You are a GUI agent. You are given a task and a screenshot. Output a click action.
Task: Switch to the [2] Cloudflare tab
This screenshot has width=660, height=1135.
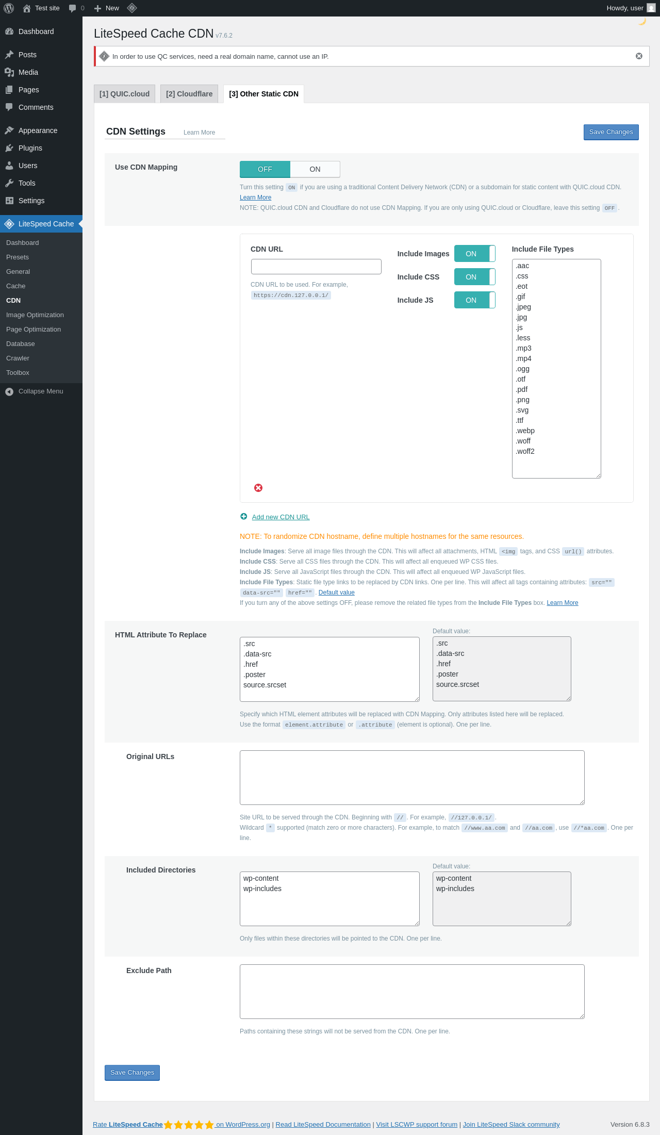(189, 94)
